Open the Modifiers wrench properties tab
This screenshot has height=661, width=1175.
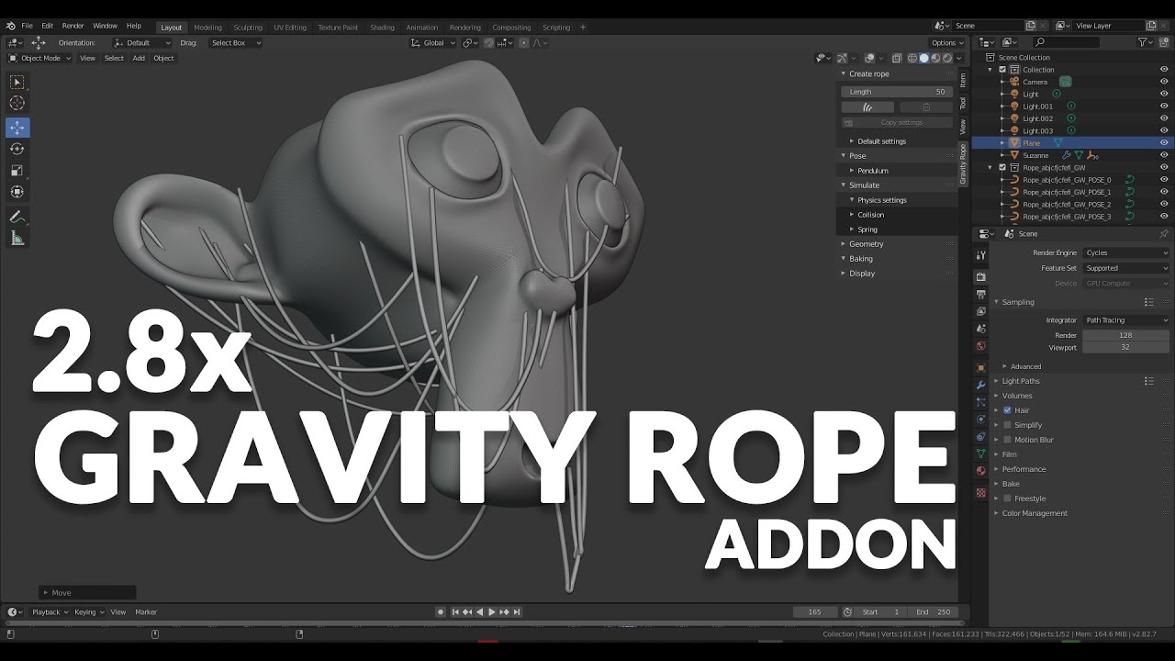point(980,384)
